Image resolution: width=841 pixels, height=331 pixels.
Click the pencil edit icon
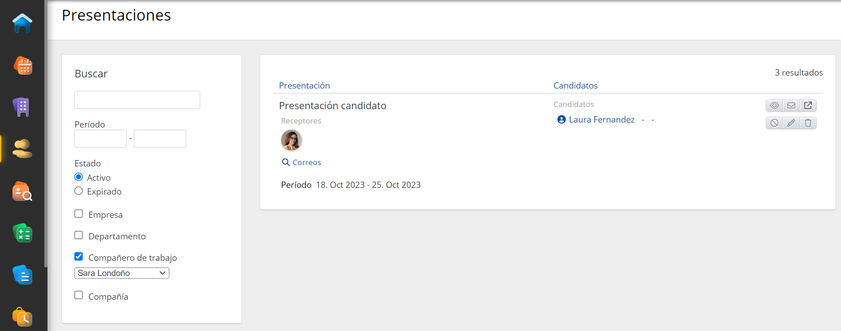pos(791,123)
